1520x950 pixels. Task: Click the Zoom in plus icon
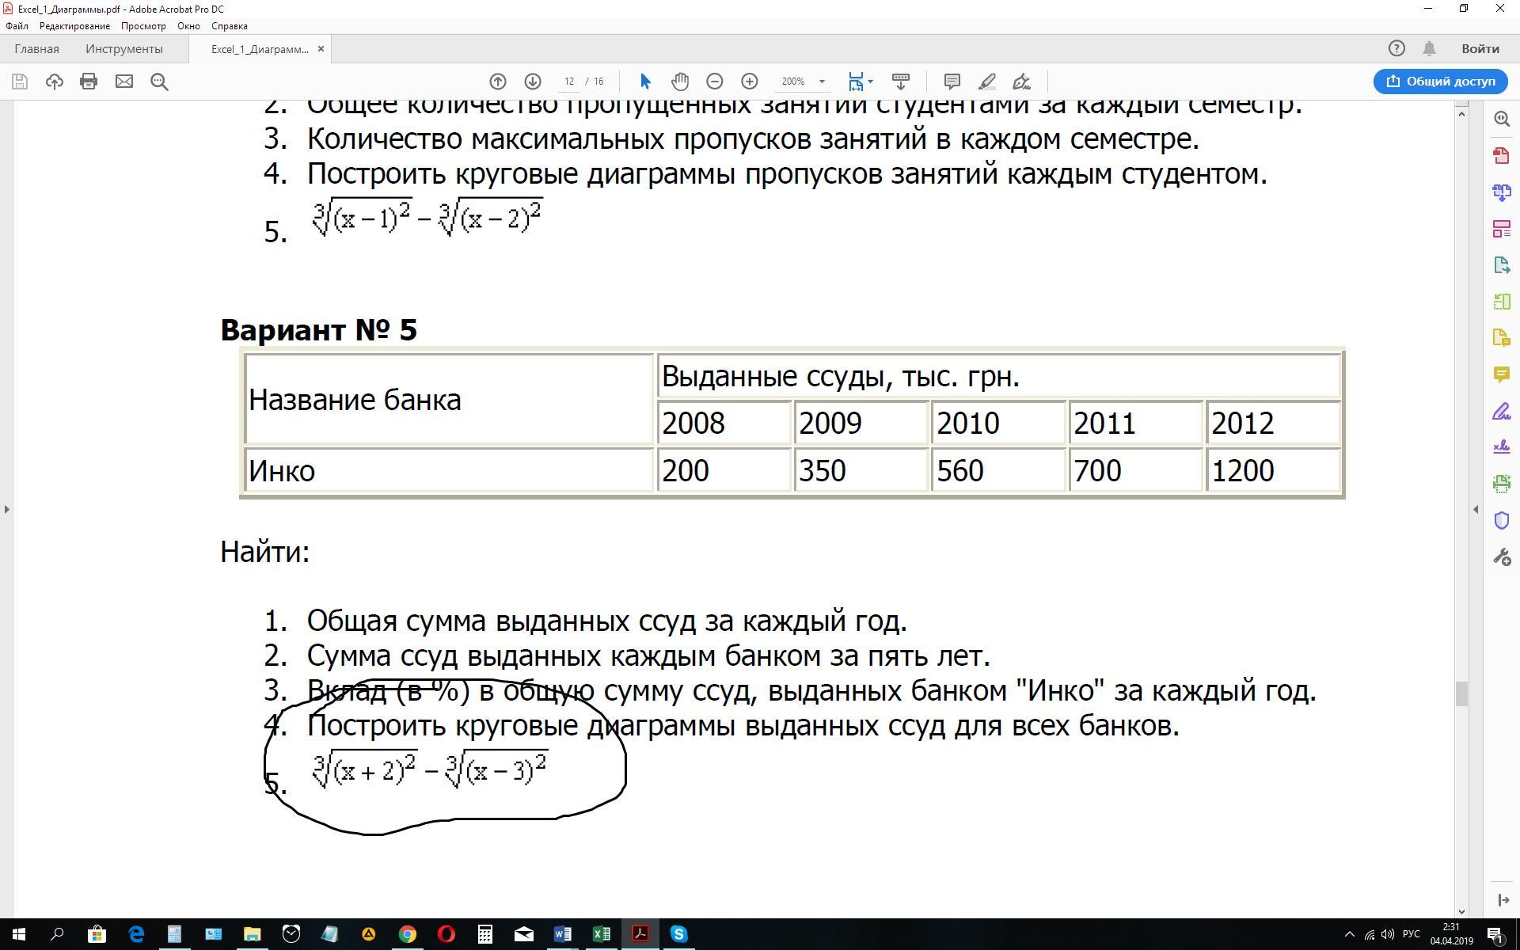coord(750,82)
